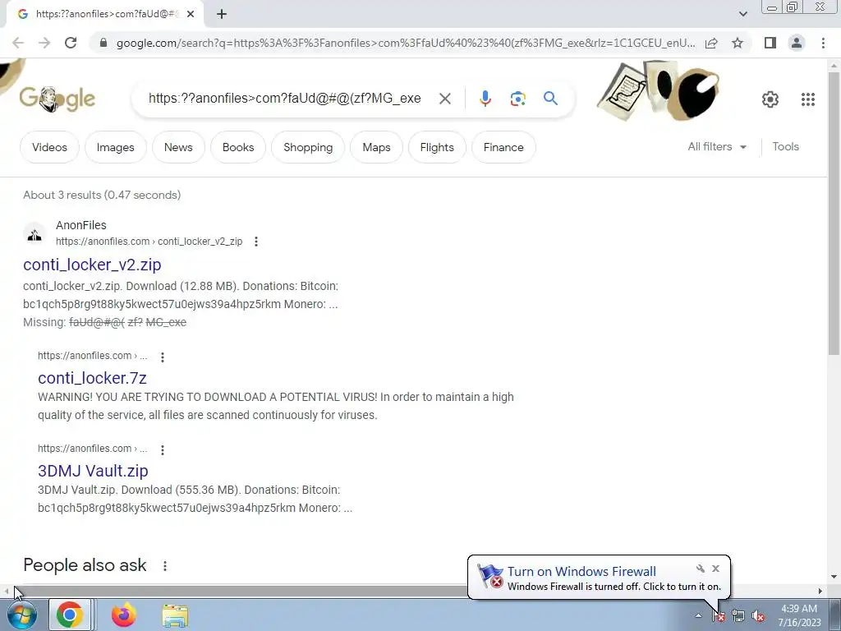Go back to the previous page

[x=18, y=43]
